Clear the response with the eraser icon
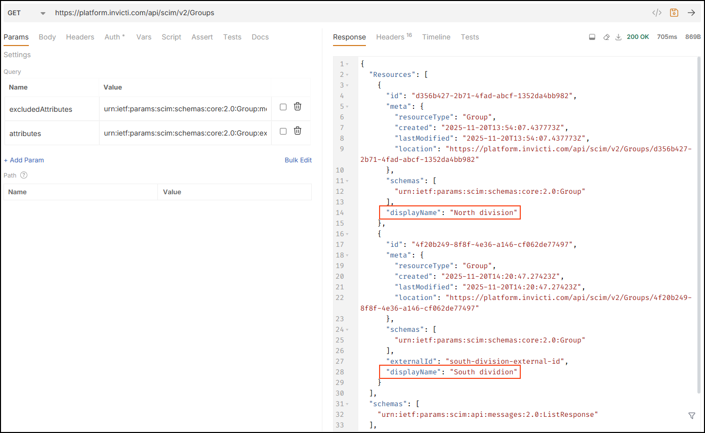 (606, 37)
